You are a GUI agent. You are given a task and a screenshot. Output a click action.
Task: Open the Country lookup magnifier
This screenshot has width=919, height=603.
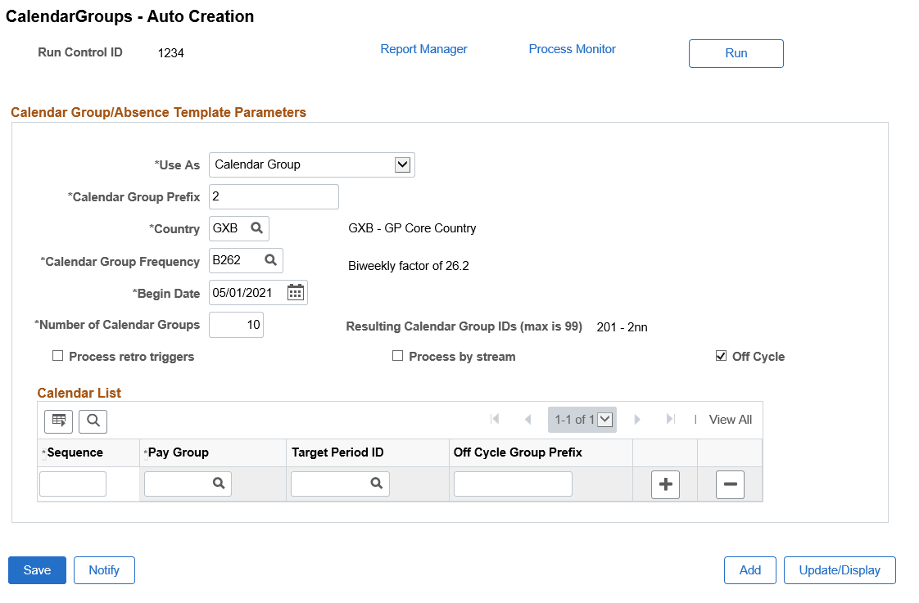pyautogui.click(x=258, y=228)
